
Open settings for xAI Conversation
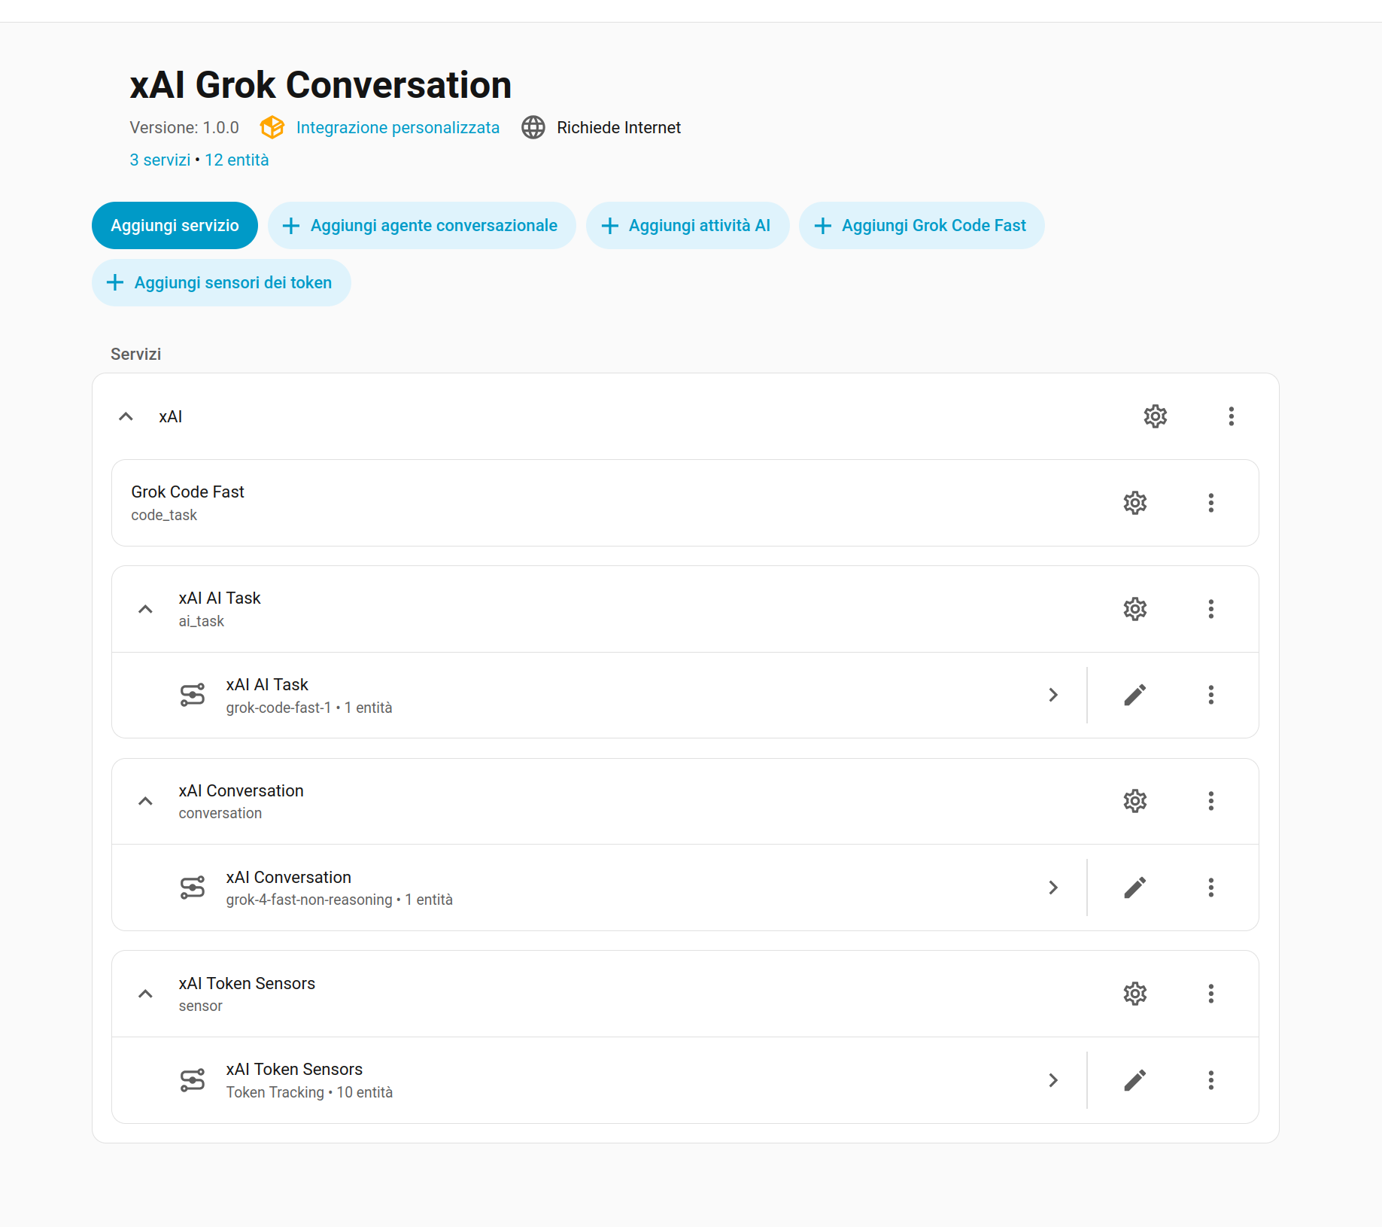pyautogui.click(x=1134, y=801)
